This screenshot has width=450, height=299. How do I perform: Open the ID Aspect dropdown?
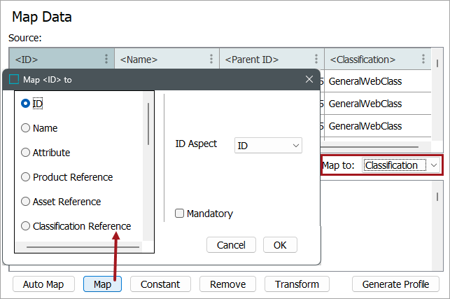click(x=268, y=146)
